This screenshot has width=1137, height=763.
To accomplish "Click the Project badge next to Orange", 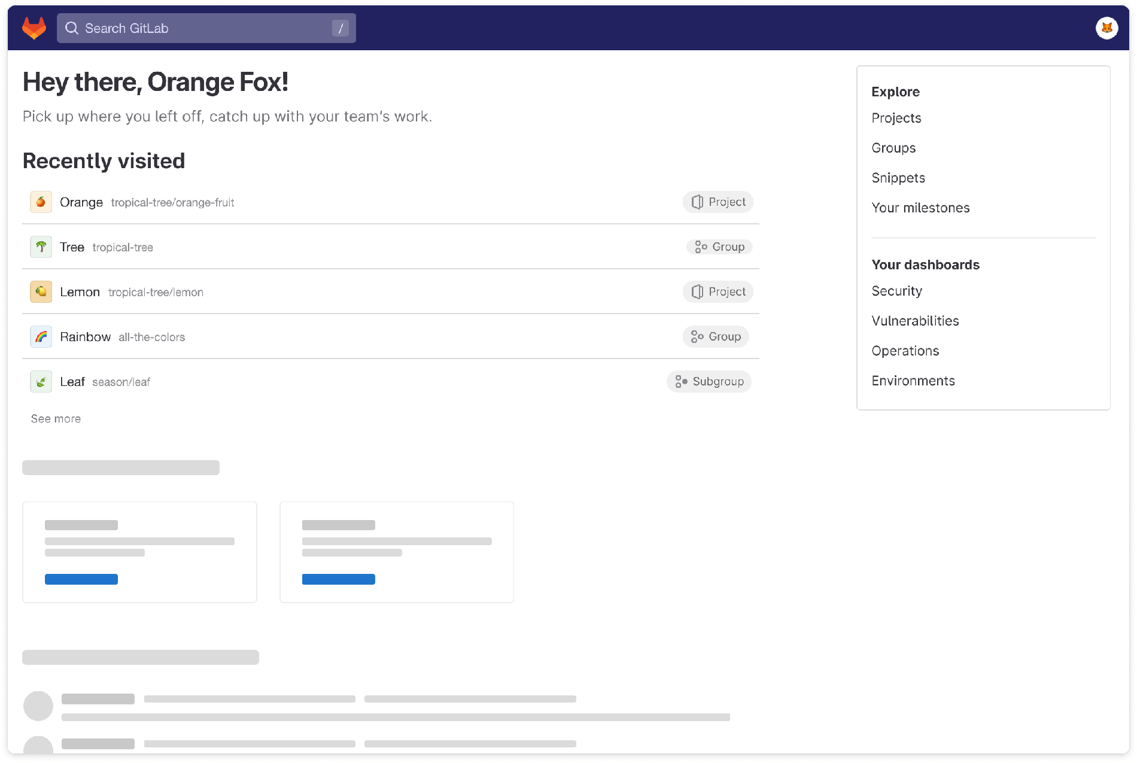I will pyautogui.click(x=718, y=202).
